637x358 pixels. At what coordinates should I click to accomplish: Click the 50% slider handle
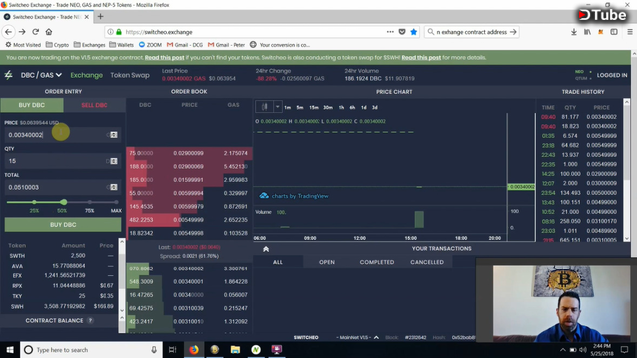64,202
